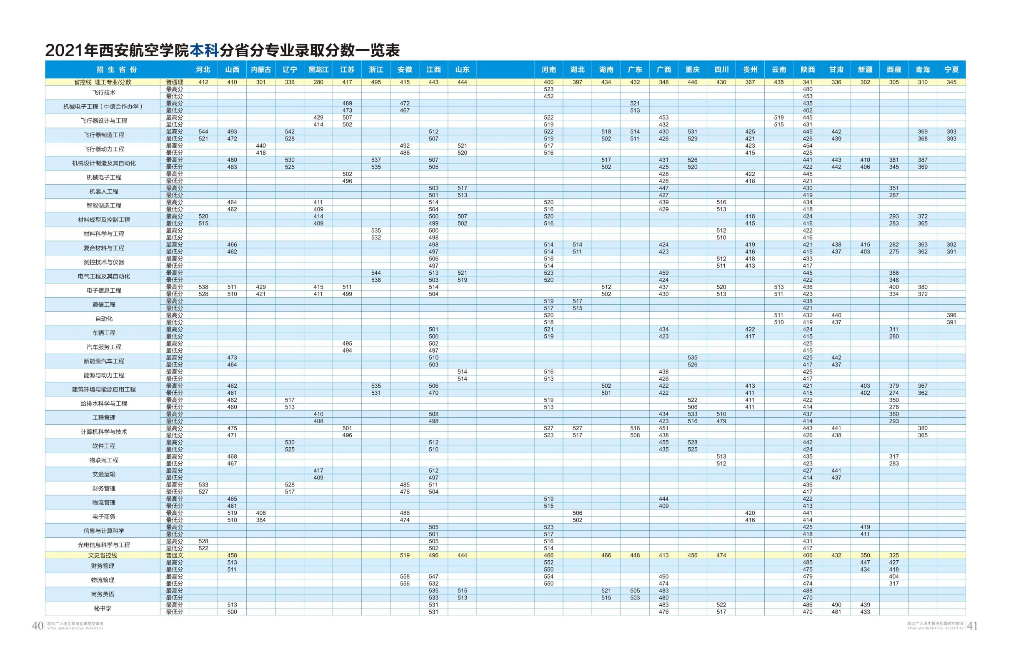Click the 文史省控线 row label
This screenshot has height=667, width=1011.
tap(103, 556)
